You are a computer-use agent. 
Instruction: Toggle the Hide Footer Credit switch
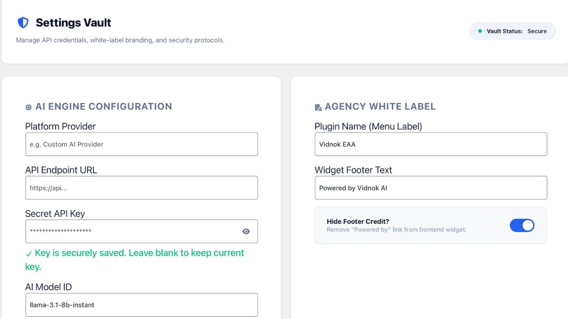tap(522, 226)
